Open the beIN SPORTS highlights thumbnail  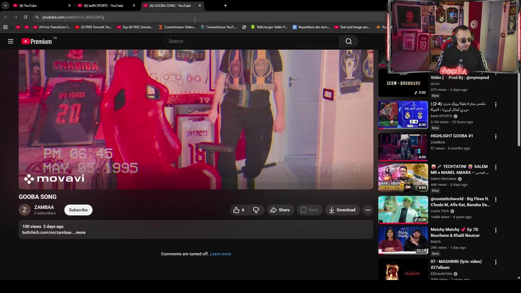point(403,115)
